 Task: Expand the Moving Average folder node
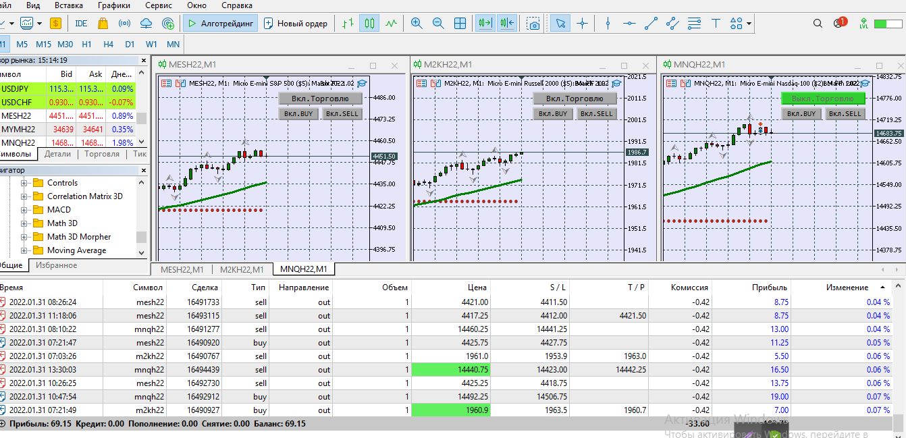coord(24,250)
